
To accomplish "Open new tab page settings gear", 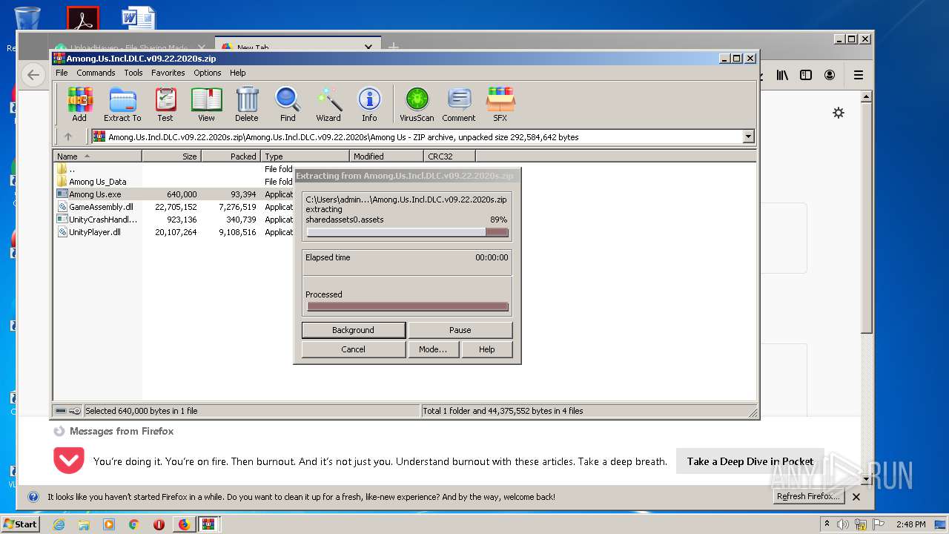I will coord(839,113).
